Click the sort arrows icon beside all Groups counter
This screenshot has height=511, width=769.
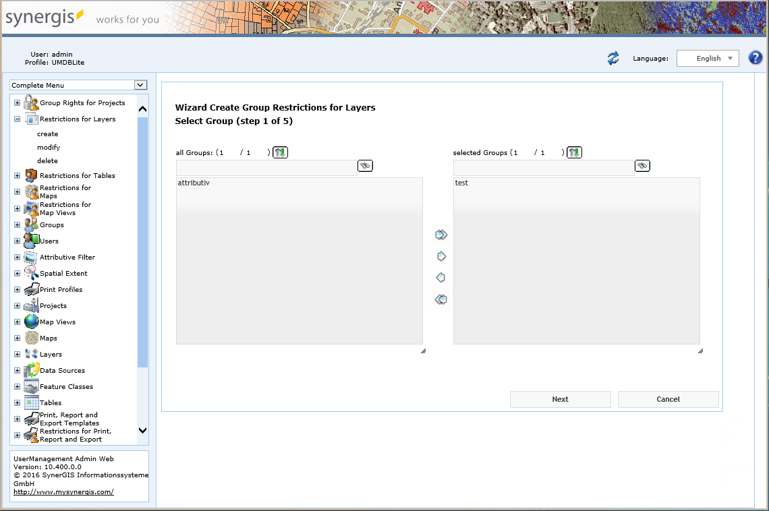[x=280, y=152]
